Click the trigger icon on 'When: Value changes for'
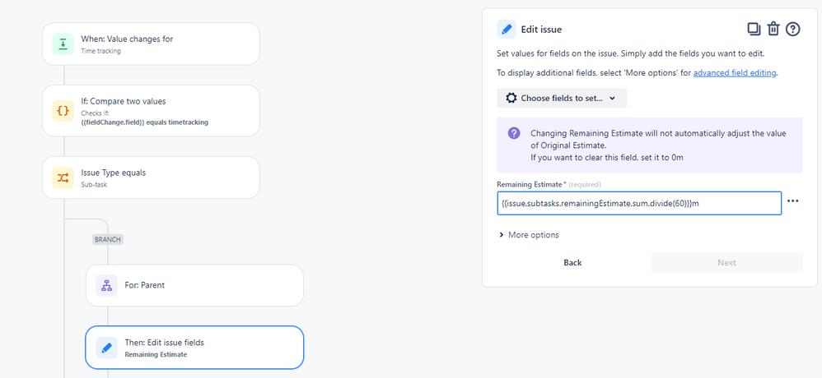 click(x=63, y=44)
